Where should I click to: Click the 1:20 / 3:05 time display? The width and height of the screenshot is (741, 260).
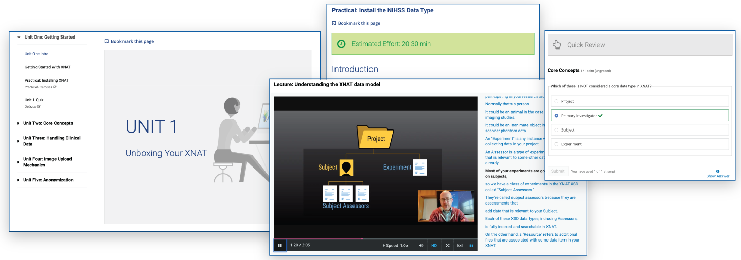[x=300, y=245]
